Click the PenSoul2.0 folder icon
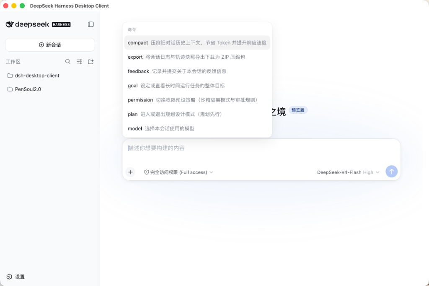Screen dimensions: 429x286 10,89
